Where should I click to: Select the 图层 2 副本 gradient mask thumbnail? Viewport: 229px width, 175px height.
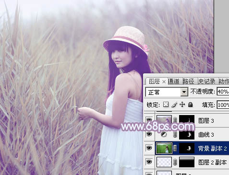tap(187, 162)
